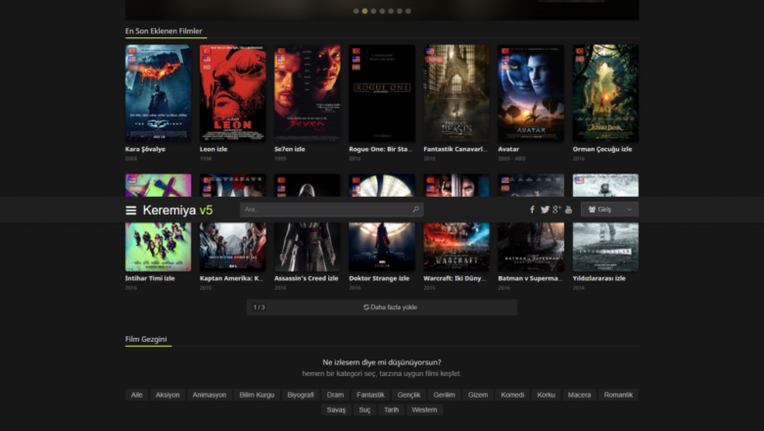Viewport: 764px width, 431px height.
Task: Click the Keremiya v5 logo
Action: click(177, 210)
